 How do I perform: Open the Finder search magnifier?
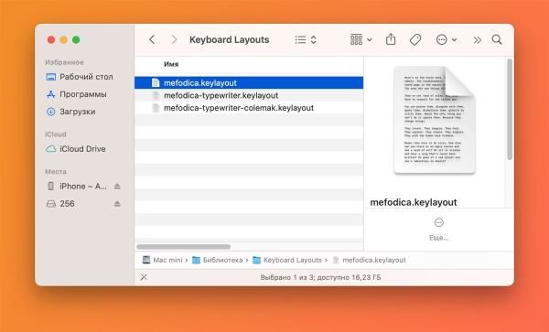[497, 39]
